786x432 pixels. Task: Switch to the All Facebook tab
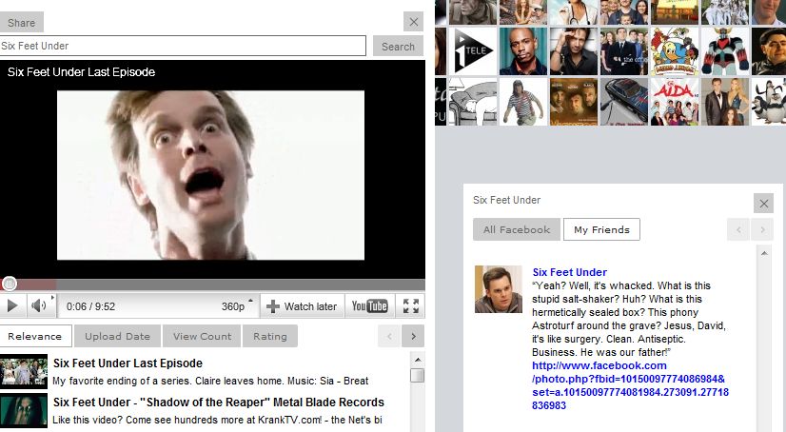[x=517, y=229]
